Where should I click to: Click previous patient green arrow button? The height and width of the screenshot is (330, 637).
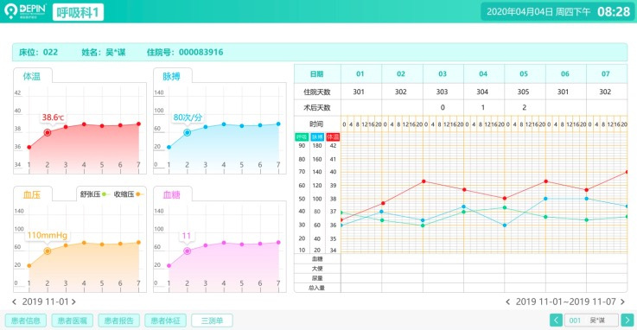coord(556,320)
